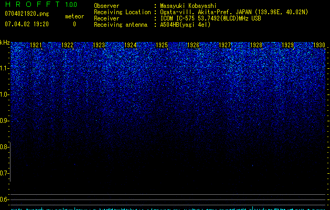330x210 pixels.
Task: Click the Observer label
Action: pos(107,6)
